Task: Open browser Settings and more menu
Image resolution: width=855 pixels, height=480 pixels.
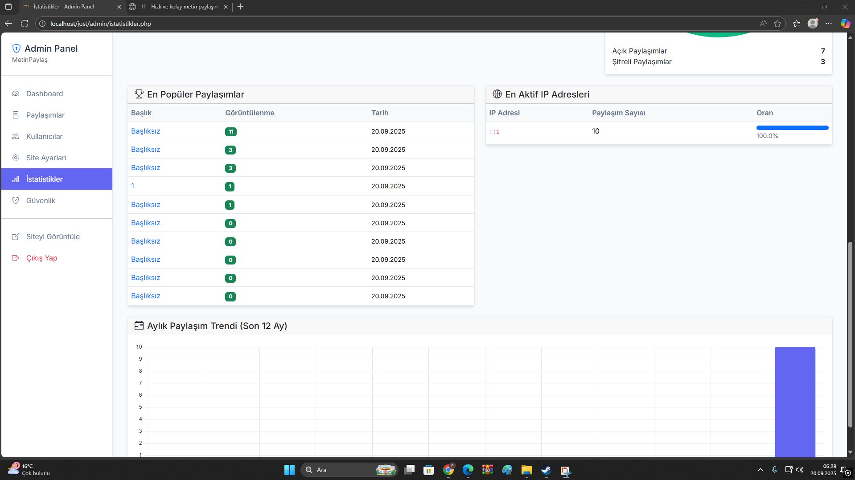Action: coord(829,24)
